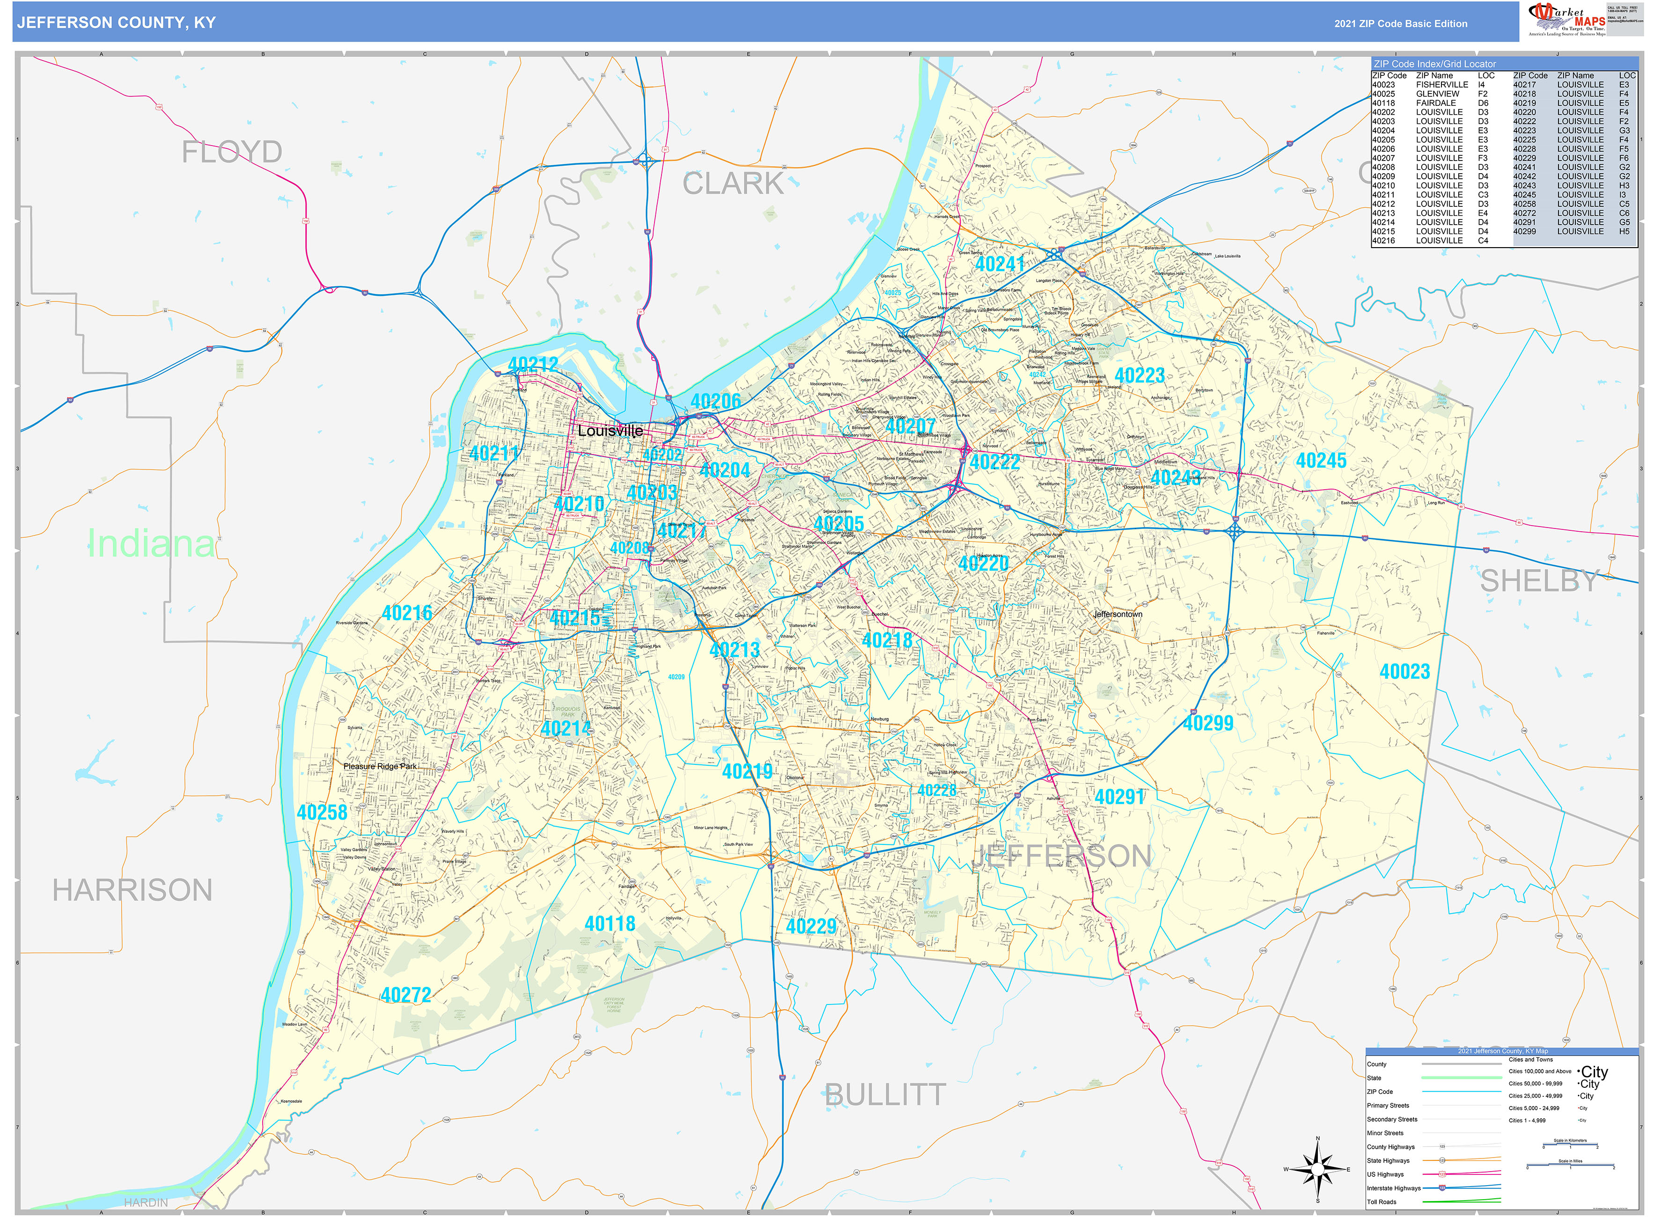Click the 40222 ZIP label on the map
Viewport: 1654px width, 1217px height.
coord(995,462)
